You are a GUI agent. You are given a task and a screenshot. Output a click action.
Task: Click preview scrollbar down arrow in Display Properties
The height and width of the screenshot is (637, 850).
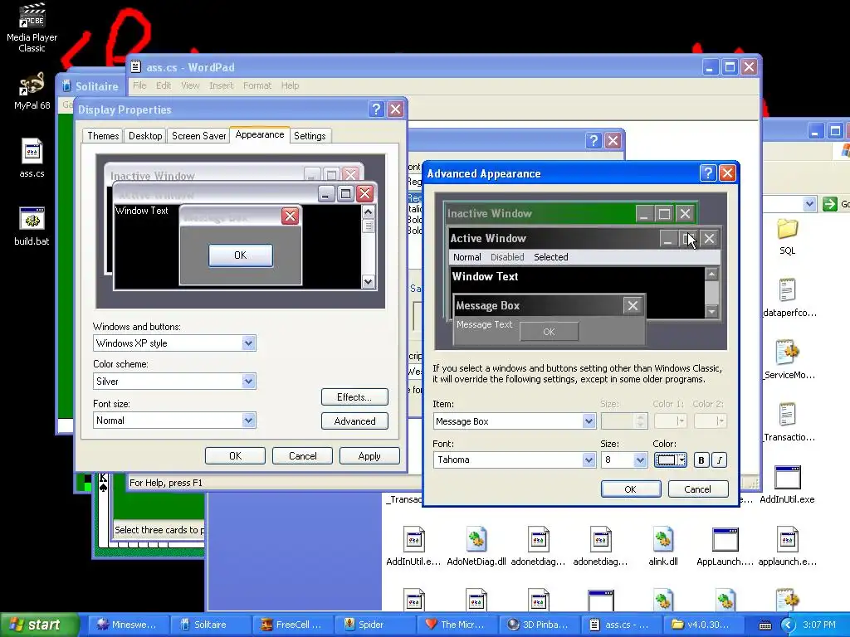[368, 282]
